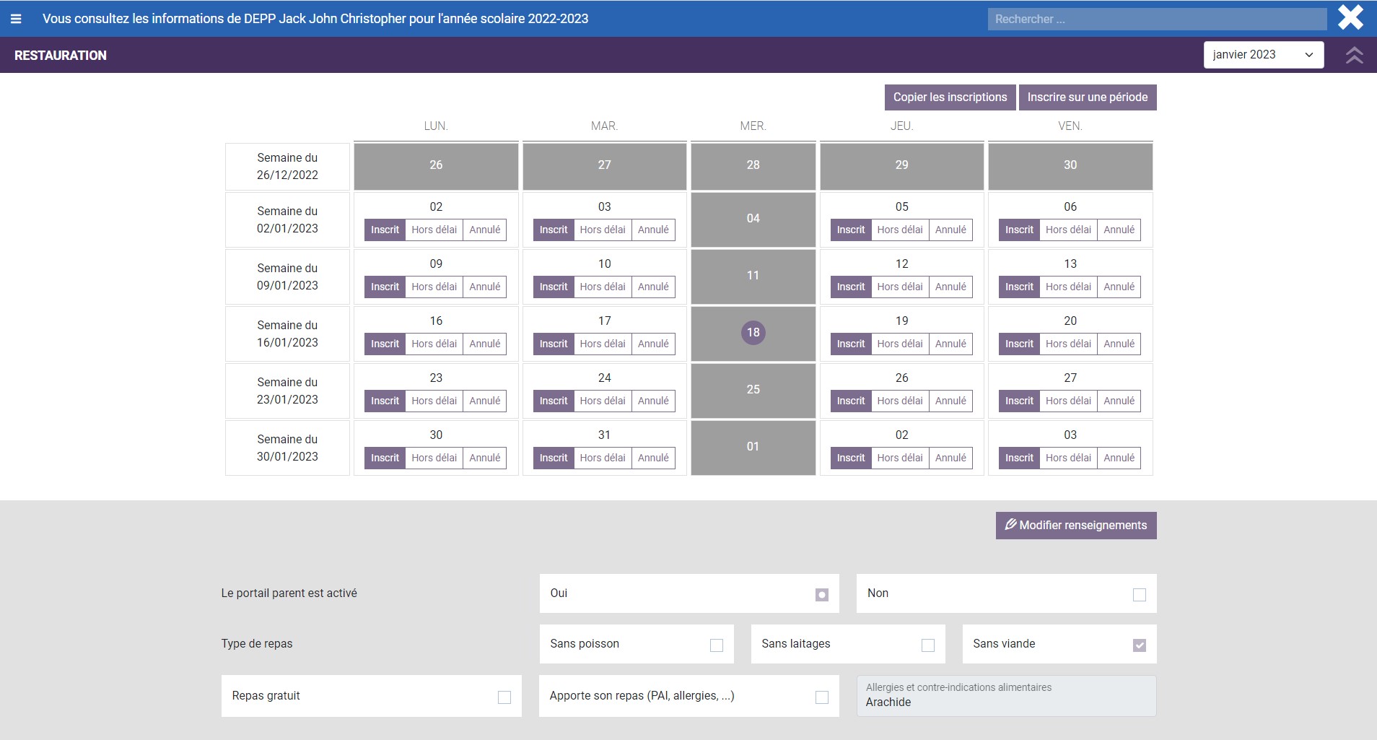Click the highlighted day 18 circle

tap(753, 333)
